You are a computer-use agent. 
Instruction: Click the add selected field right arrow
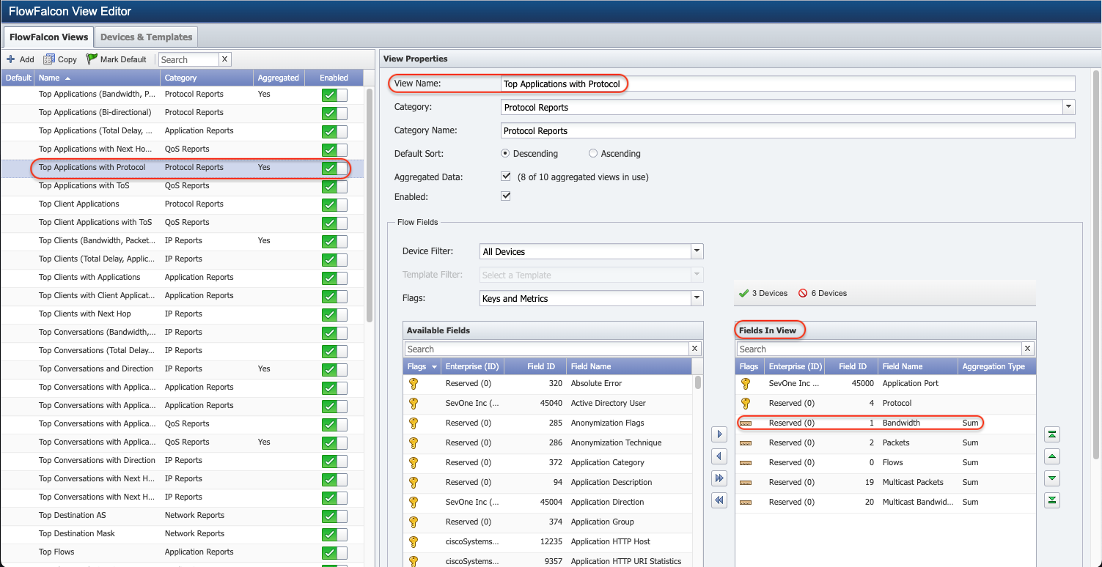(x=719, y=434)
